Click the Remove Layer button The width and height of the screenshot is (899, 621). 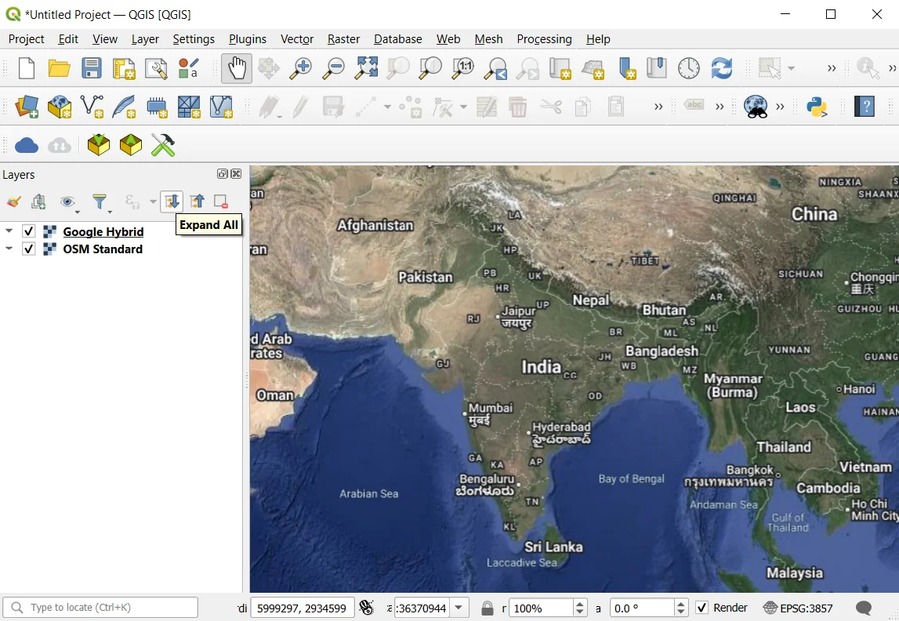point(221,202)
